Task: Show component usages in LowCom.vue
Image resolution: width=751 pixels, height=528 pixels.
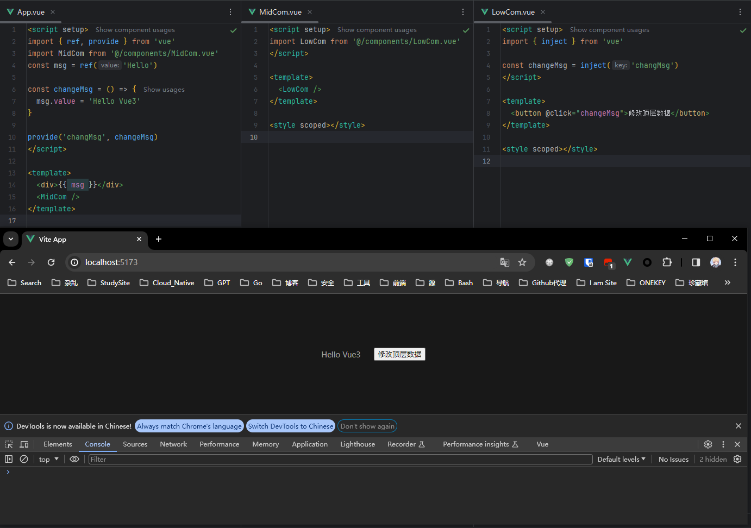Action: (610, 30)
